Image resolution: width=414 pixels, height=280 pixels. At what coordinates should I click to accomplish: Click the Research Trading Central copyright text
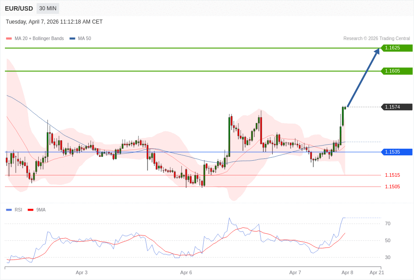point(376,39)
